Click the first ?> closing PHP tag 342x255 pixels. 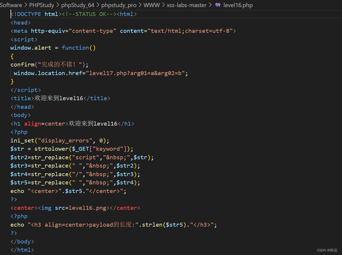[x=14, y=199]
